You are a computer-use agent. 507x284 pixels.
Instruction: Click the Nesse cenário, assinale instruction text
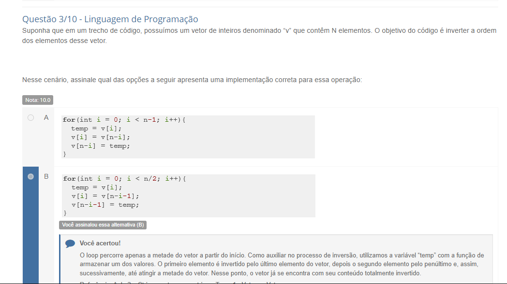(192, 80)
